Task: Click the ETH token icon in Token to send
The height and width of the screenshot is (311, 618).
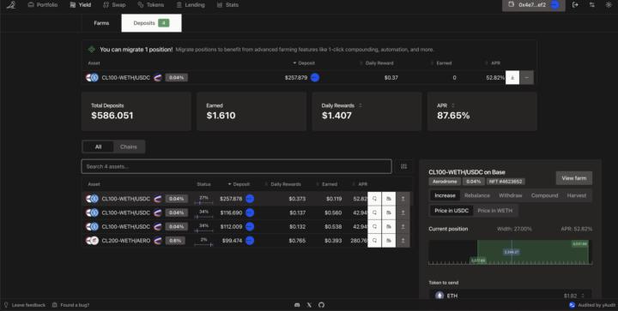Action: tap(439, 296)
